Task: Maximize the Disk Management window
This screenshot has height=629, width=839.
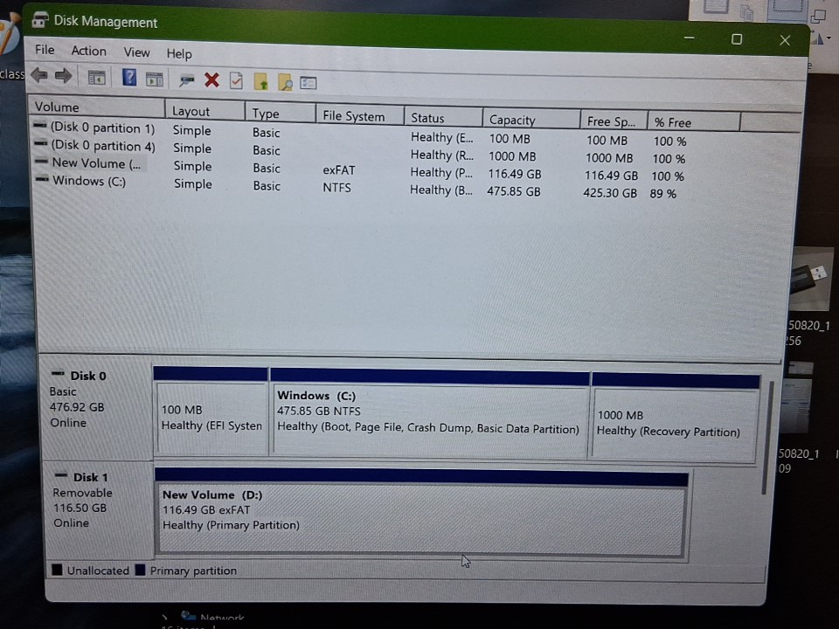Action: click(x=737, y=39)
